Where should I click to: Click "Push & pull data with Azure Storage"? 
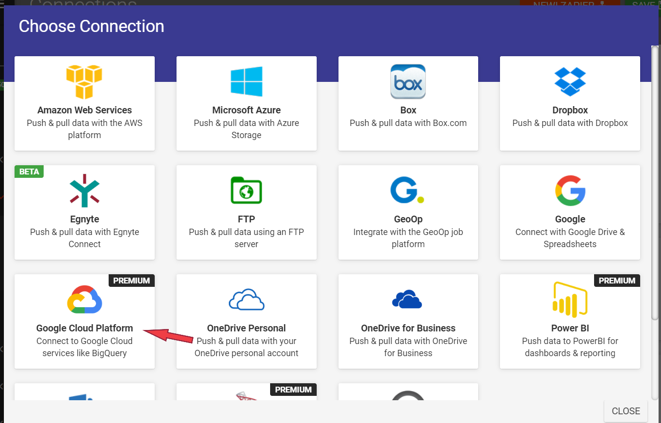[x=246, y=129]
